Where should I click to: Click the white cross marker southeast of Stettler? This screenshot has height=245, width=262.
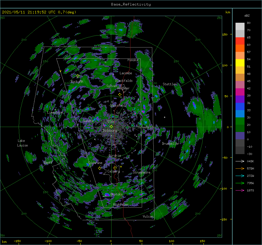[164, 117]
